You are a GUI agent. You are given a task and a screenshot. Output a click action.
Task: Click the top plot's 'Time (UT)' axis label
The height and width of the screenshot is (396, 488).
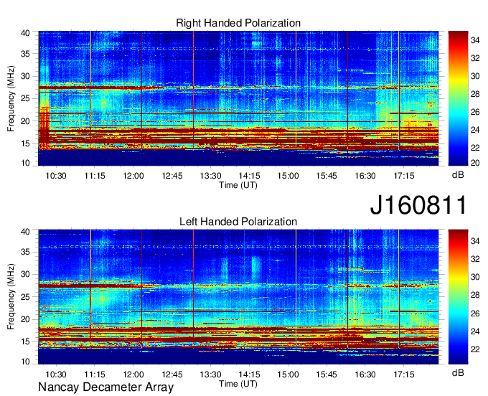[238, 185]
